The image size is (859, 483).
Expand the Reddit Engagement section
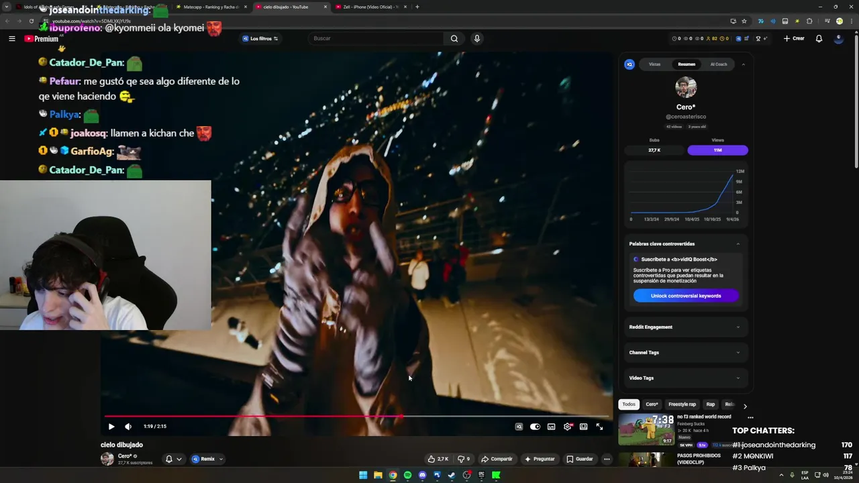point(685,327)
